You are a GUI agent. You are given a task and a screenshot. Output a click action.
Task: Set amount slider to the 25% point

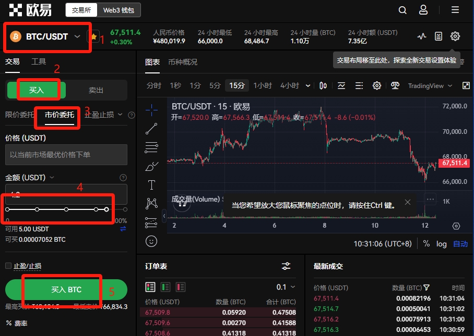37,209
